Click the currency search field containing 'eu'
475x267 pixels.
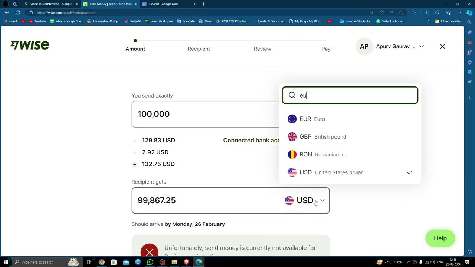350,95
